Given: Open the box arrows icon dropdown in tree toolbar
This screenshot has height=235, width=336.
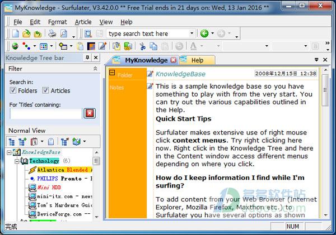Looking at the screenshot, I should [x=85, y=141].
